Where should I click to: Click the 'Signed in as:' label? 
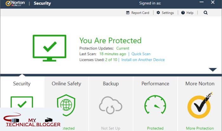pyautogui.click(x=150, y=3)
